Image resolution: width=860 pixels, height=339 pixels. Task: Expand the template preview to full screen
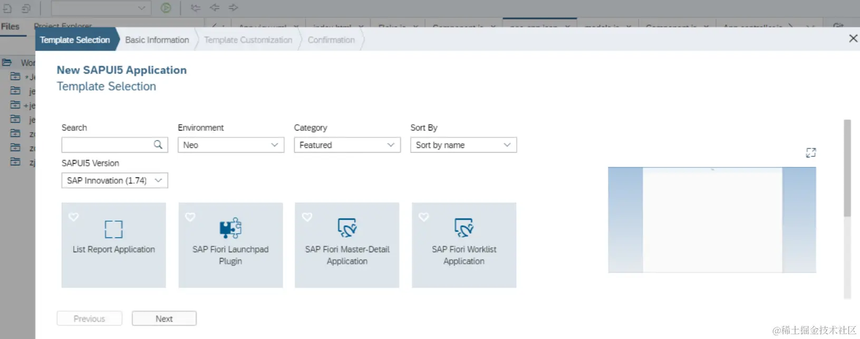[811, 153]
